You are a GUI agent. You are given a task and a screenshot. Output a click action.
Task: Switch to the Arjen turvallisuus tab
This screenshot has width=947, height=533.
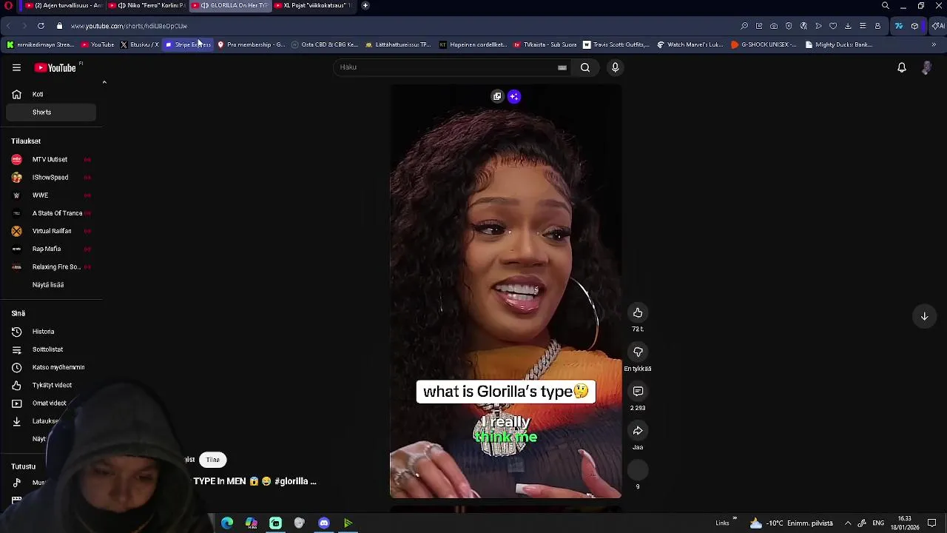63,5
